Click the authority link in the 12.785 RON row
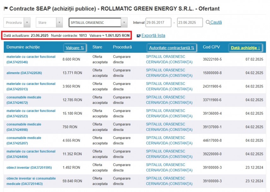Viewport: 270px width, 192px height. coord(169,100)
